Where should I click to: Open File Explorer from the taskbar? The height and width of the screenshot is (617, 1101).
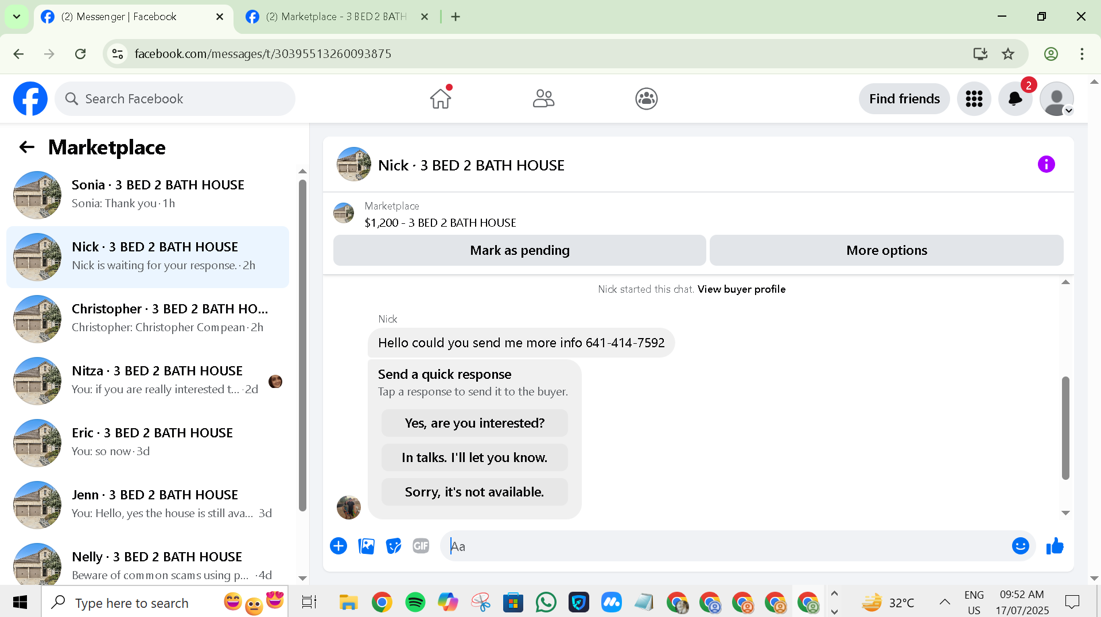point(348,602)
